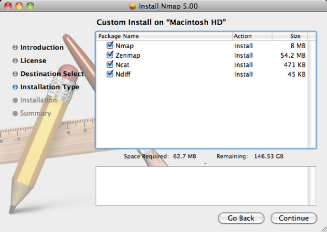Click the description box scrollbar
This screenshot has height=232, width=327.
312,186
